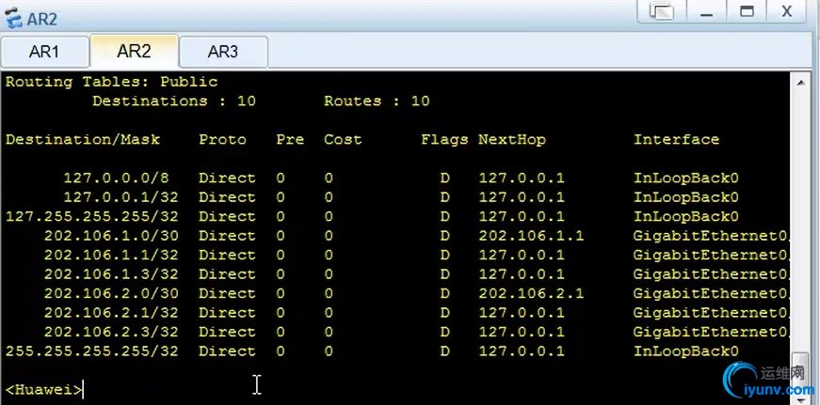The image size is (820, 405).
Task: Click the vertical scrollbar thumb
Action: (x=800, y=364)
